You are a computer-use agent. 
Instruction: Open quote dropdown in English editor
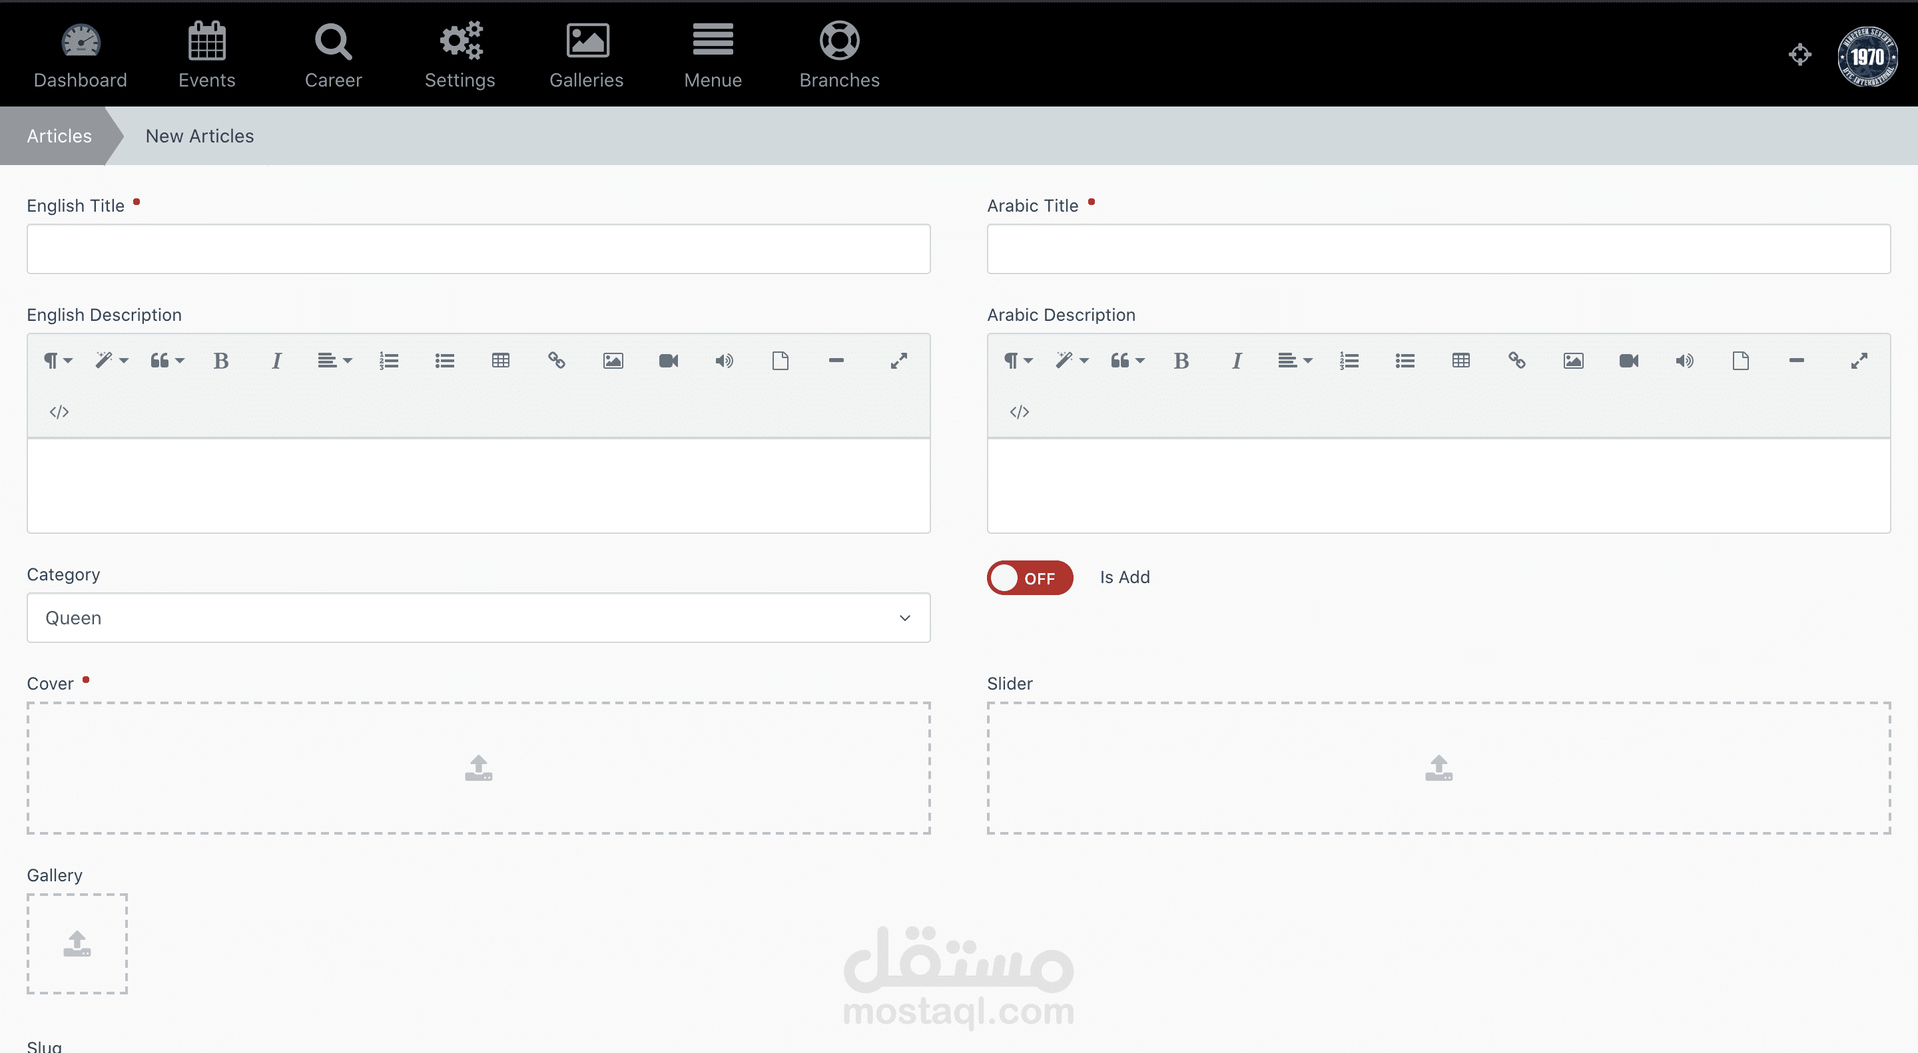tap(166, 361)
